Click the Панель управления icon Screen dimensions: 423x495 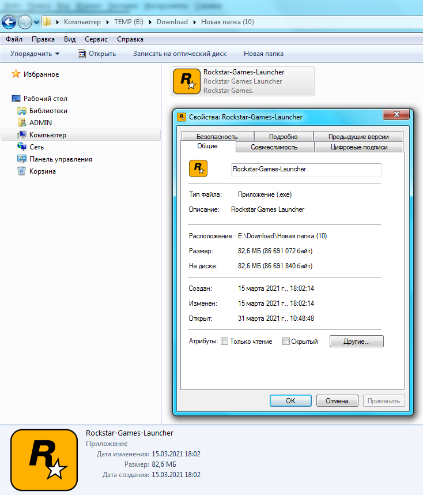tap(22, 159)
